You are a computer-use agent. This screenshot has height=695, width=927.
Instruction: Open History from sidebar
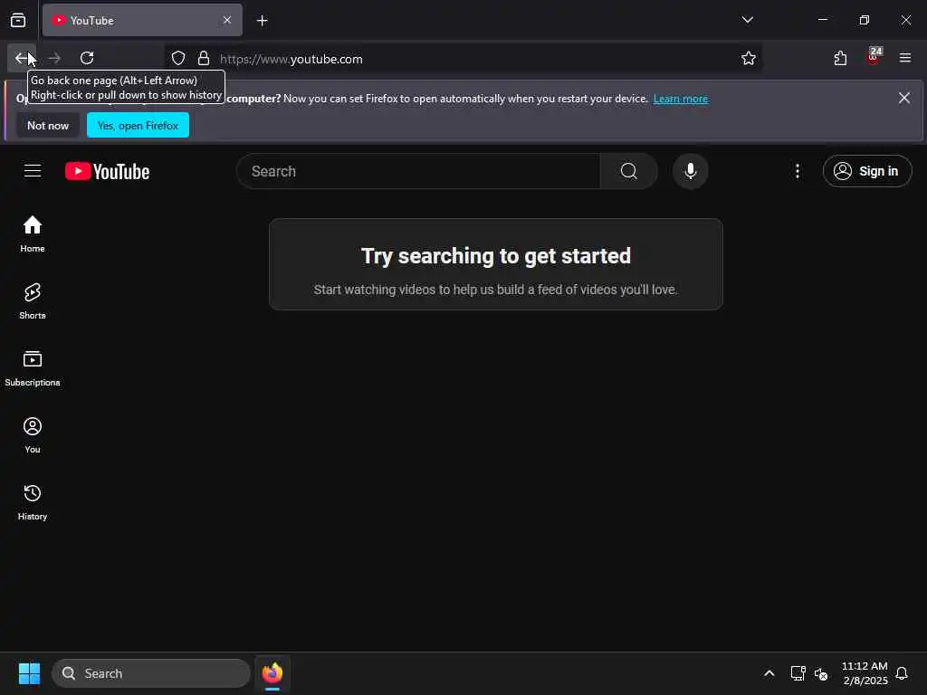click(x=33, y=501)
